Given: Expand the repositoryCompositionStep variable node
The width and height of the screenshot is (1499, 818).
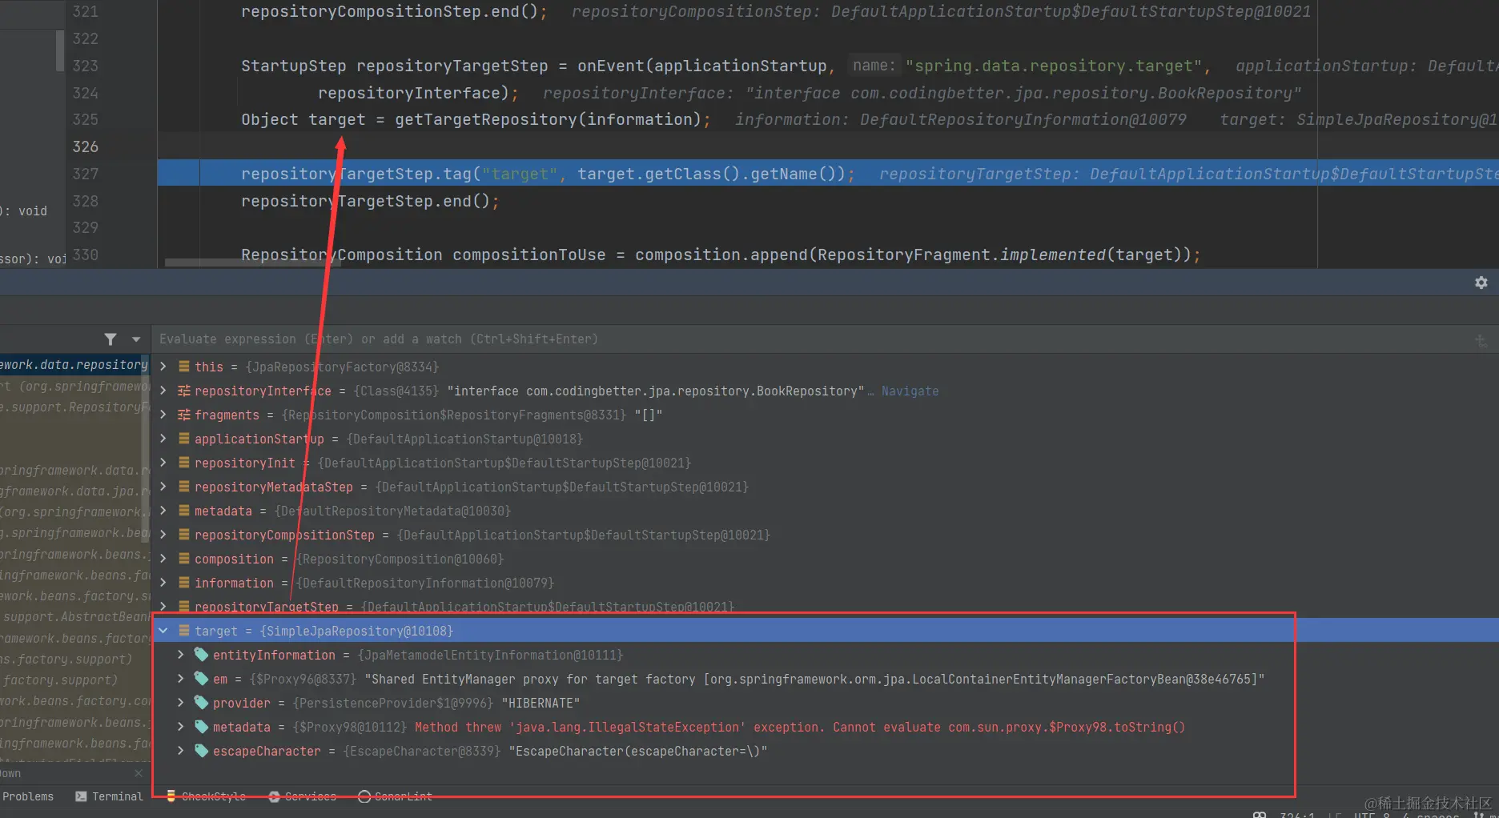Looking at the screenshot, I should point(163,535).
